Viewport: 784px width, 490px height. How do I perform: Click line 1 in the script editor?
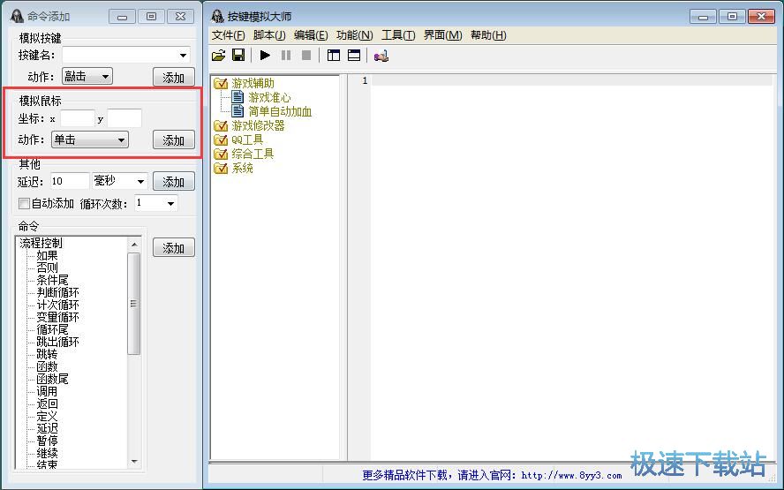[571, 80]
